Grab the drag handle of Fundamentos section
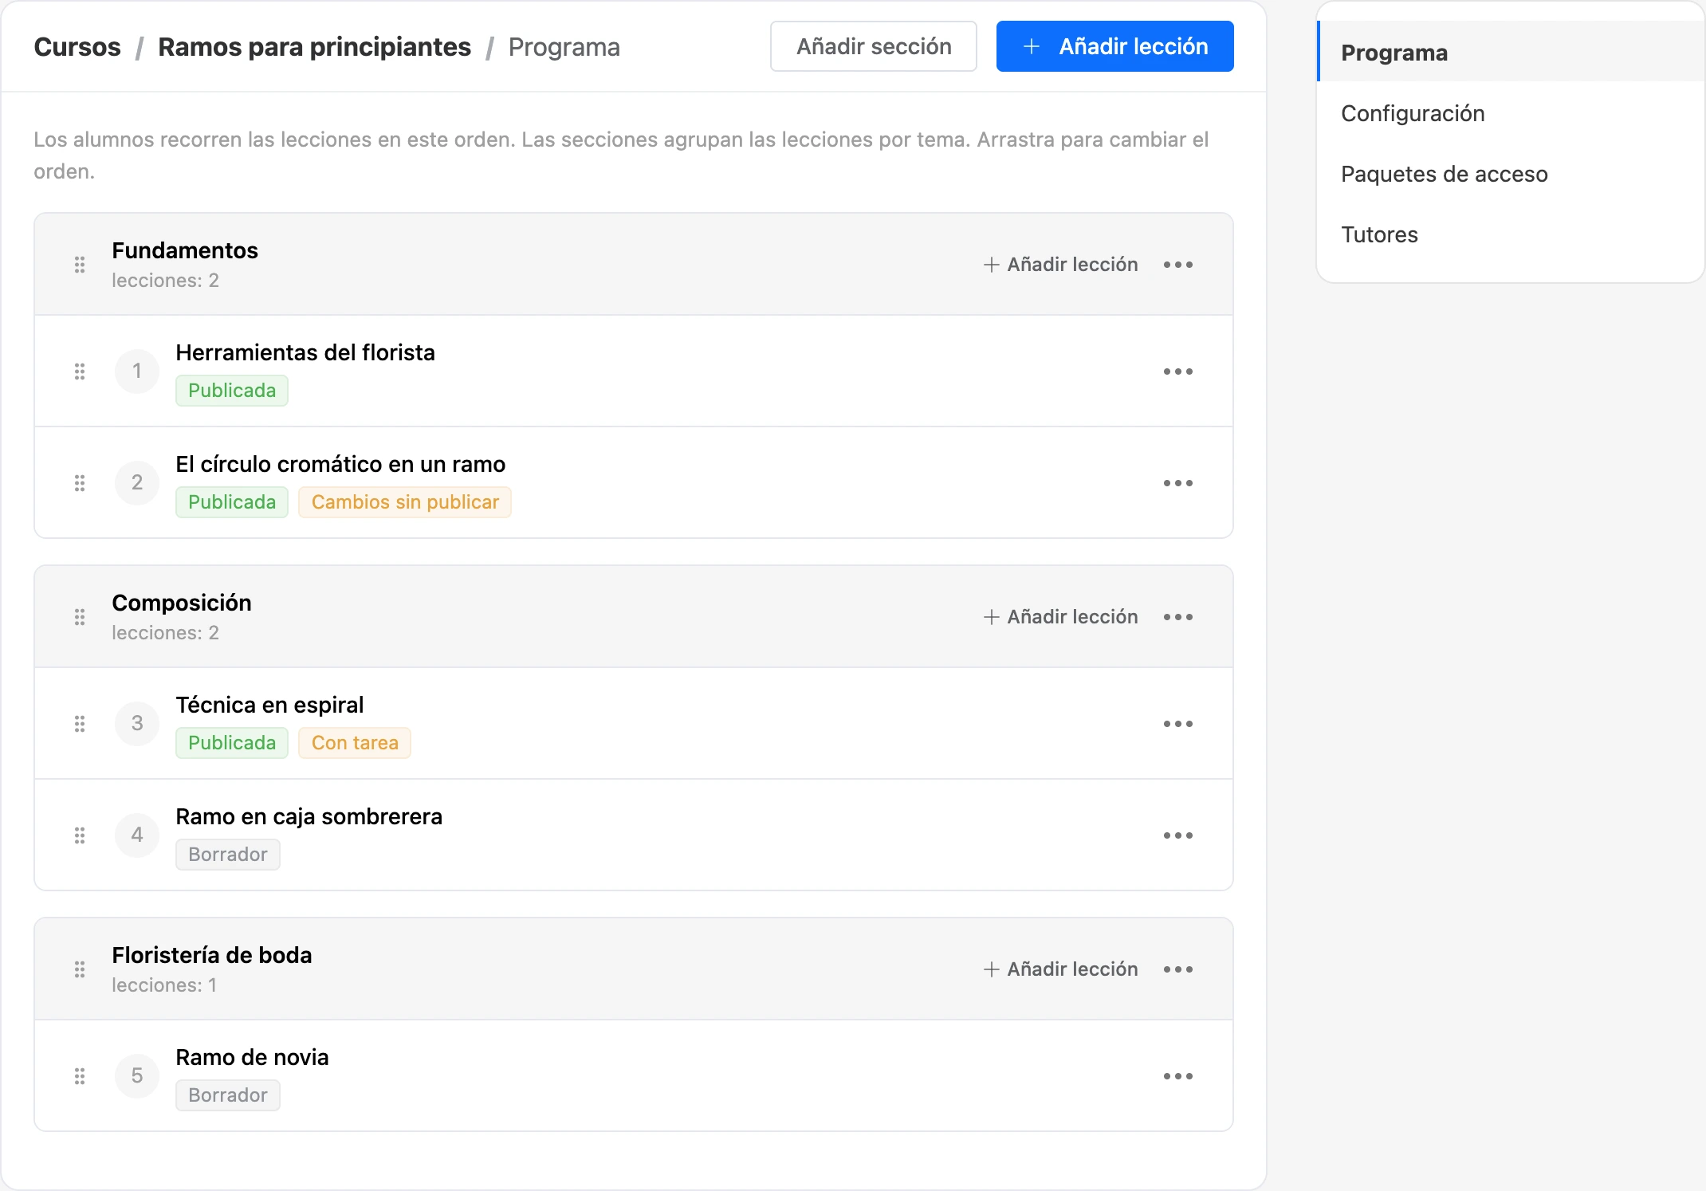This screenshot has height=1191, width=1706. point(80,265)
